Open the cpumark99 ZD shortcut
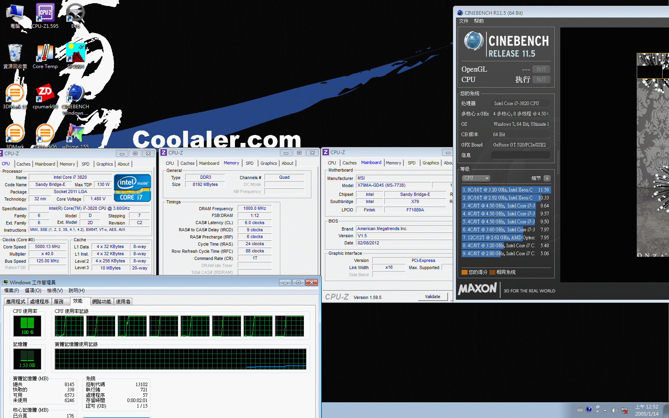The width and height of the screenshot is (669, 418). 45,97
